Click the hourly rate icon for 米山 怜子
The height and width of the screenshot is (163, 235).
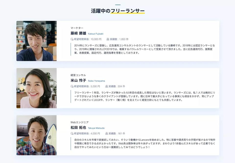pyautogui.click(x=72, y=86)
